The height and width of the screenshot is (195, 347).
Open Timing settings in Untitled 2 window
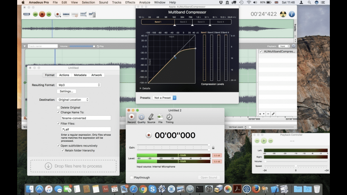coord(170,119)
